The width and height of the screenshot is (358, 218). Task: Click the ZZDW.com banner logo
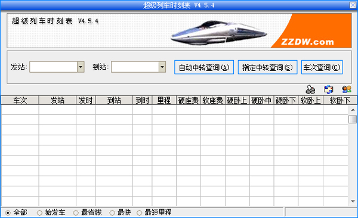(307, 42)
